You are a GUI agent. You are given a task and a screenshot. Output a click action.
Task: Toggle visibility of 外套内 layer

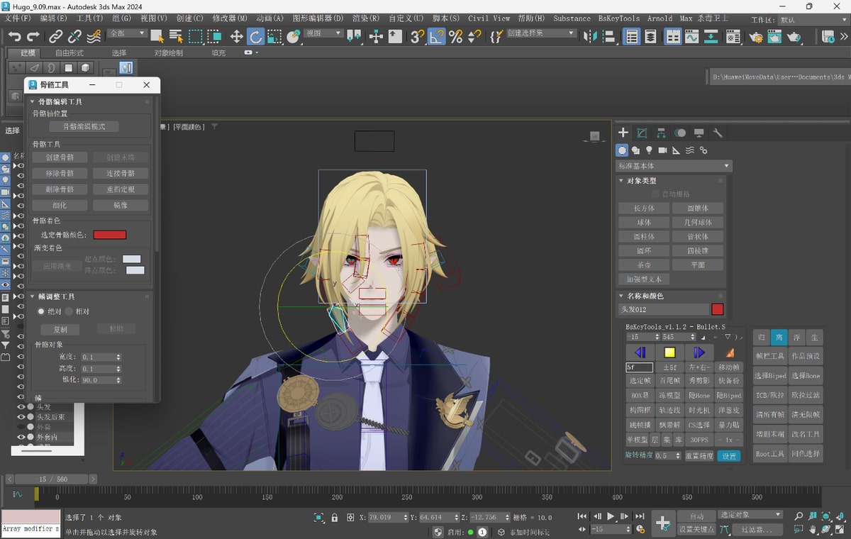[21, 437]
